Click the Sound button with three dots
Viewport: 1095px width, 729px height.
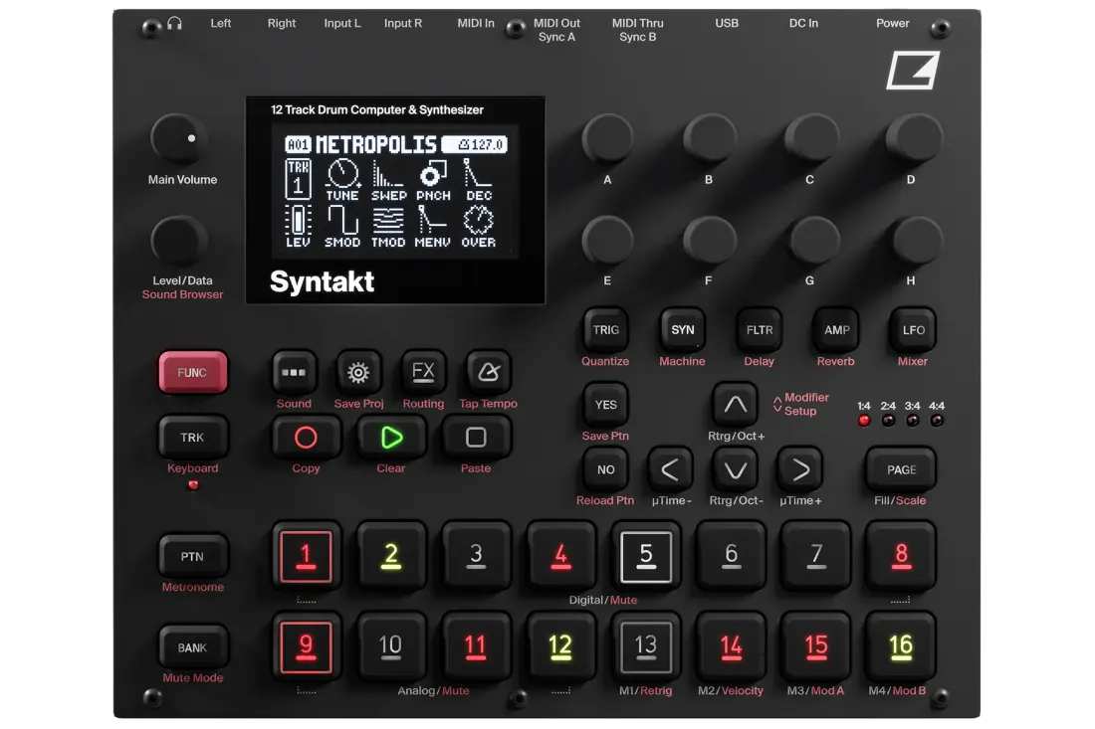(x=294, y=373)
